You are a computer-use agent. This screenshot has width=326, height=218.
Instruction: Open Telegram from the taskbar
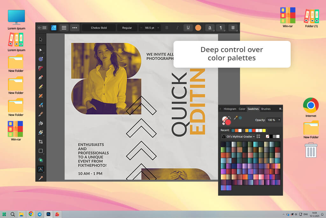[39, 214]
